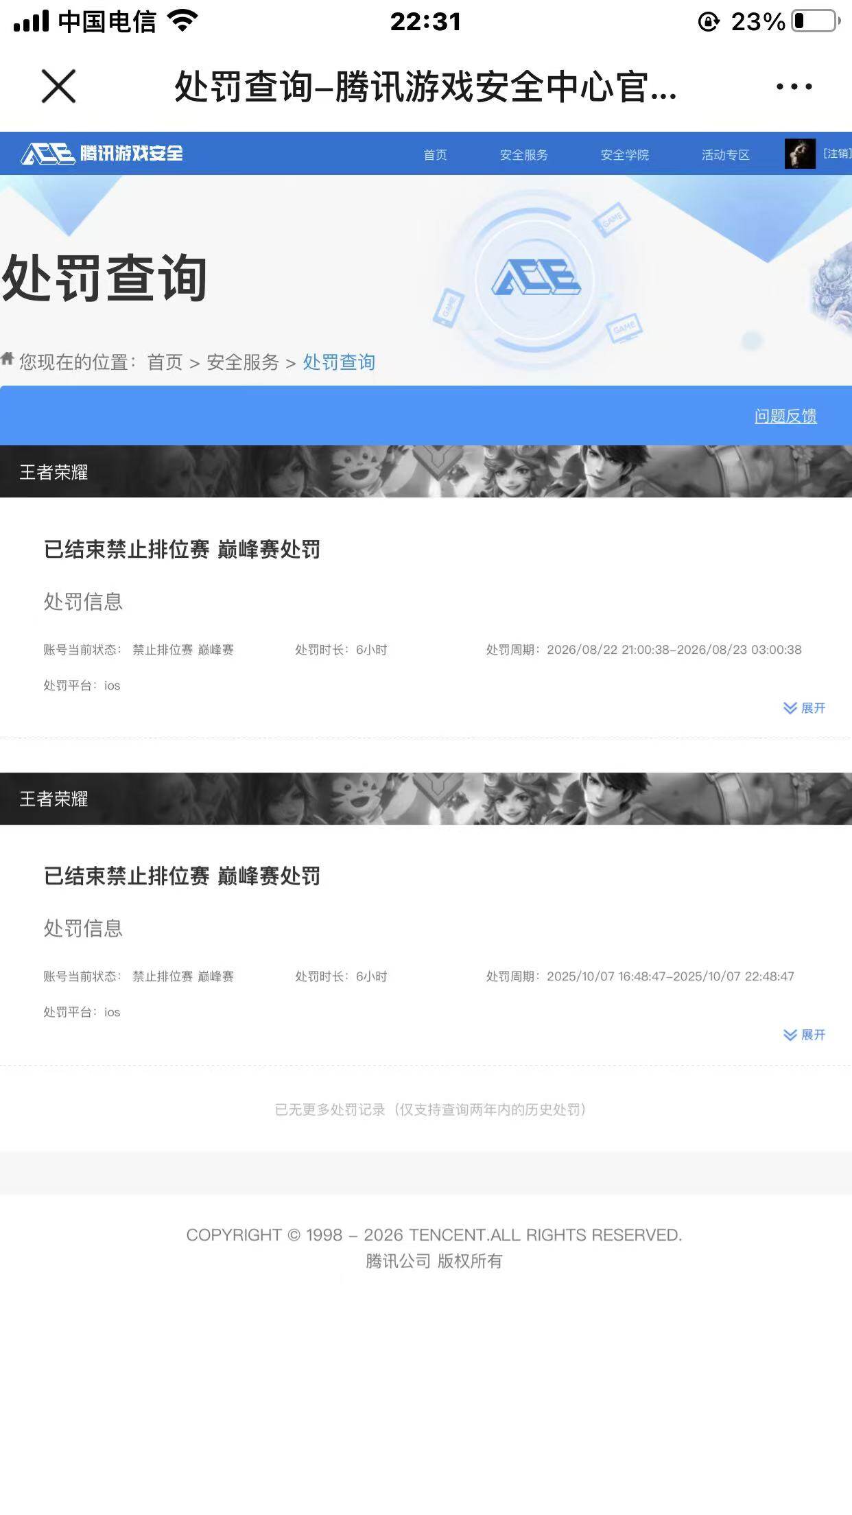Screen dimensions: 852x1515
Task: Click the ACE Tencent game security logo
Action: click(102, 153)
